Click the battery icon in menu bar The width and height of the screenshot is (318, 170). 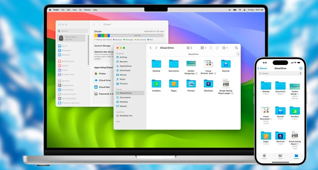[235, 10]
